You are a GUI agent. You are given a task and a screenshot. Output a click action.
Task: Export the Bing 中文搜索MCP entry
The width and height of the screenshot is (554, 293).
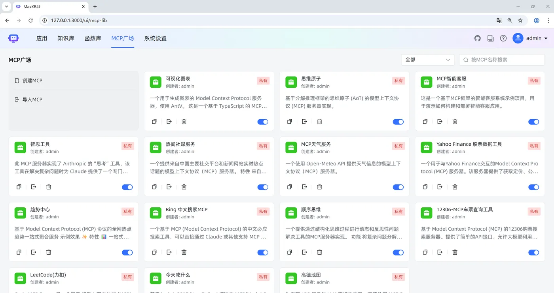(x=169, y=252)
